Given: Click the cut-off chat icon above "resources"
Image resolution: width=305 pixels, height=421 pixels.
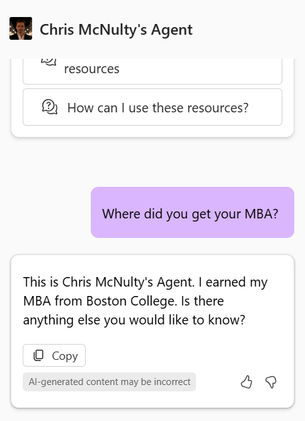Looking at the screenshot, I should [49, 62].
